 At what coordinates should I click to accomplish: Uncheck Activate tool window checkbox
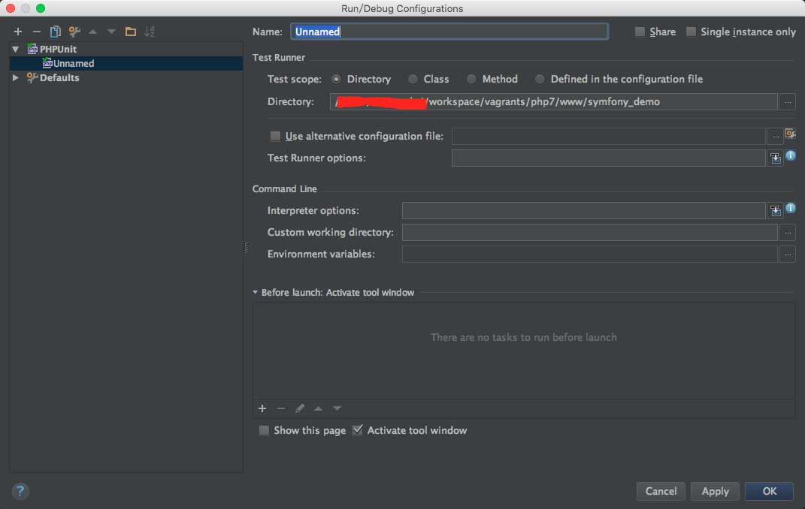tap(358, 430)
